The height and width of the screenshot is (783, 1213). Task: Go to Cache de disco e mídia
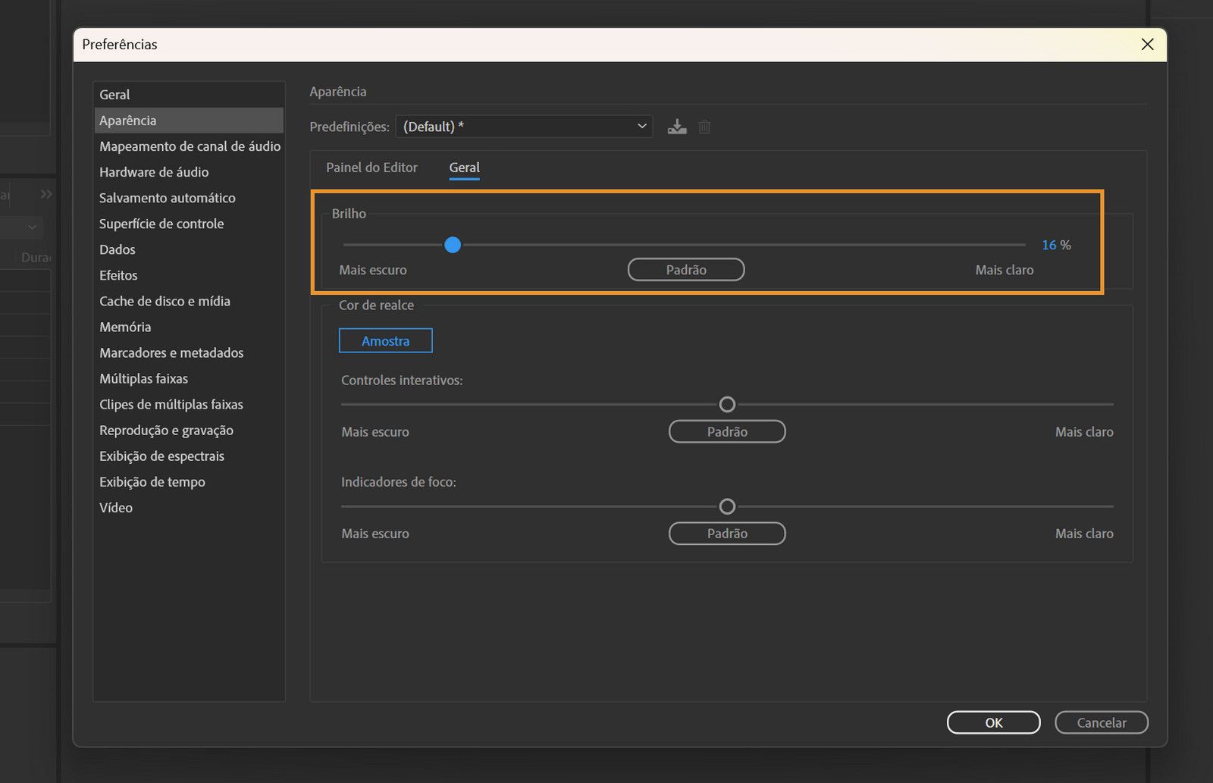click(165, 301)
